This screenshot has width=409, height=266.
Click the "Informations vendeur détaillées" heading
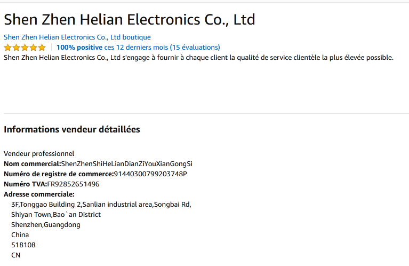coord(72,129)
